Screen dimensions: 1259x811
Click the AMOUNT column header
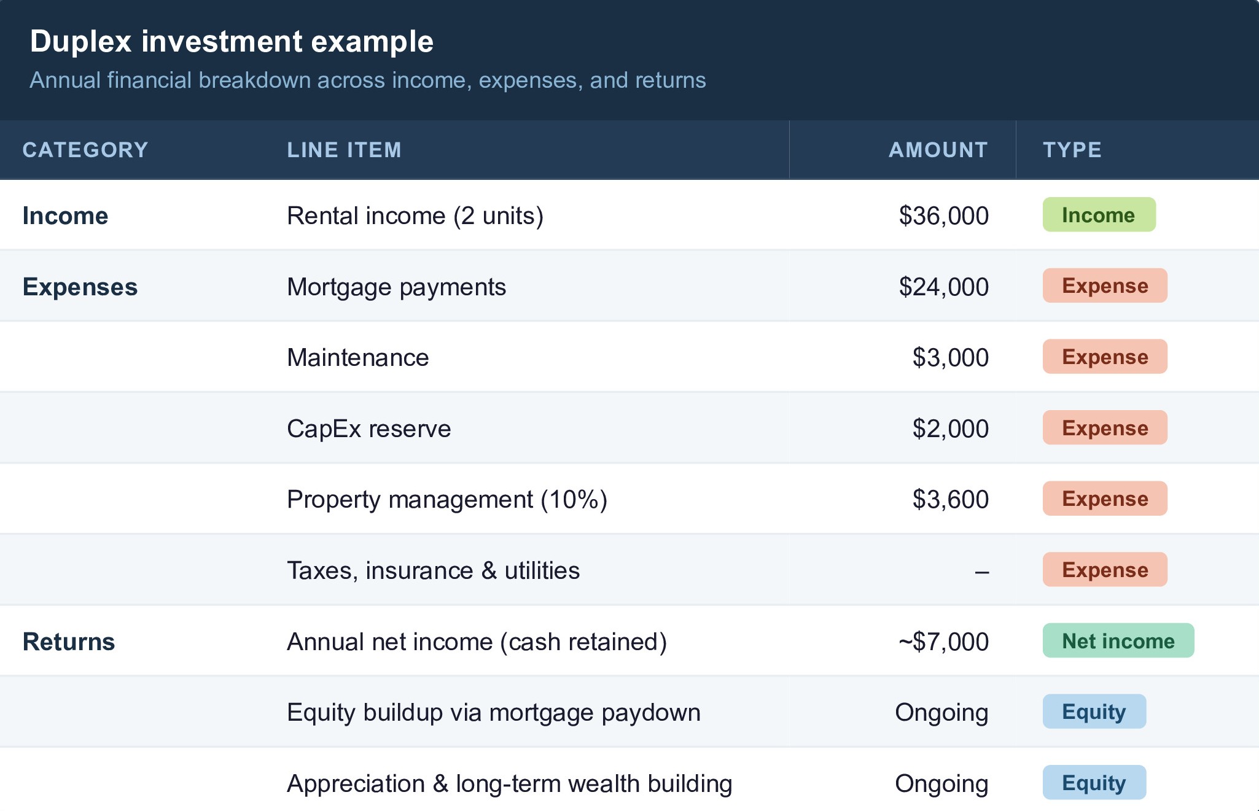pyautogui.click(x=938, y=150)
